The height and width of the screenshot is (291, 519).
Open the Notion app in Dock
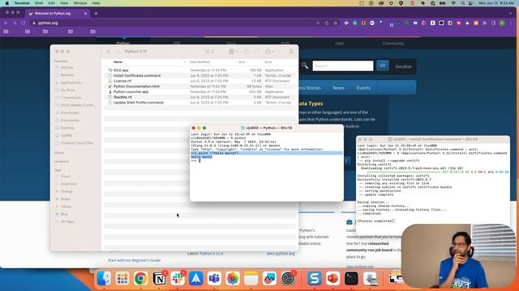[159, 278]
